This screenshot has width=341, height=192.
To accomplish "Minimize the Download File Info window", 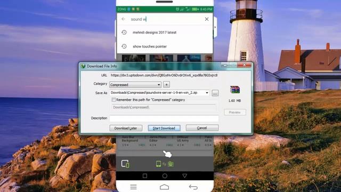I will [x=225, y=65].
